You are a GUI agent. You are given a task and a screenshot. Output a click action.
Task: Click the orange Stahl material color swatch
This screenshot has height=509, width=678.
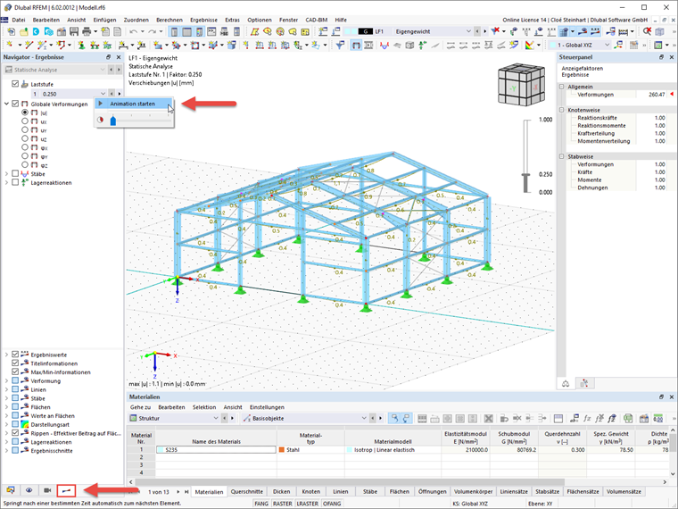click(282, 450)
